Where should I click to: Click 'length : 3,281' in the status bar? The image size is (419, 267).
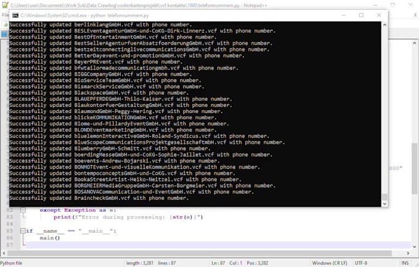pyautogui.click(x=140, y=263)
